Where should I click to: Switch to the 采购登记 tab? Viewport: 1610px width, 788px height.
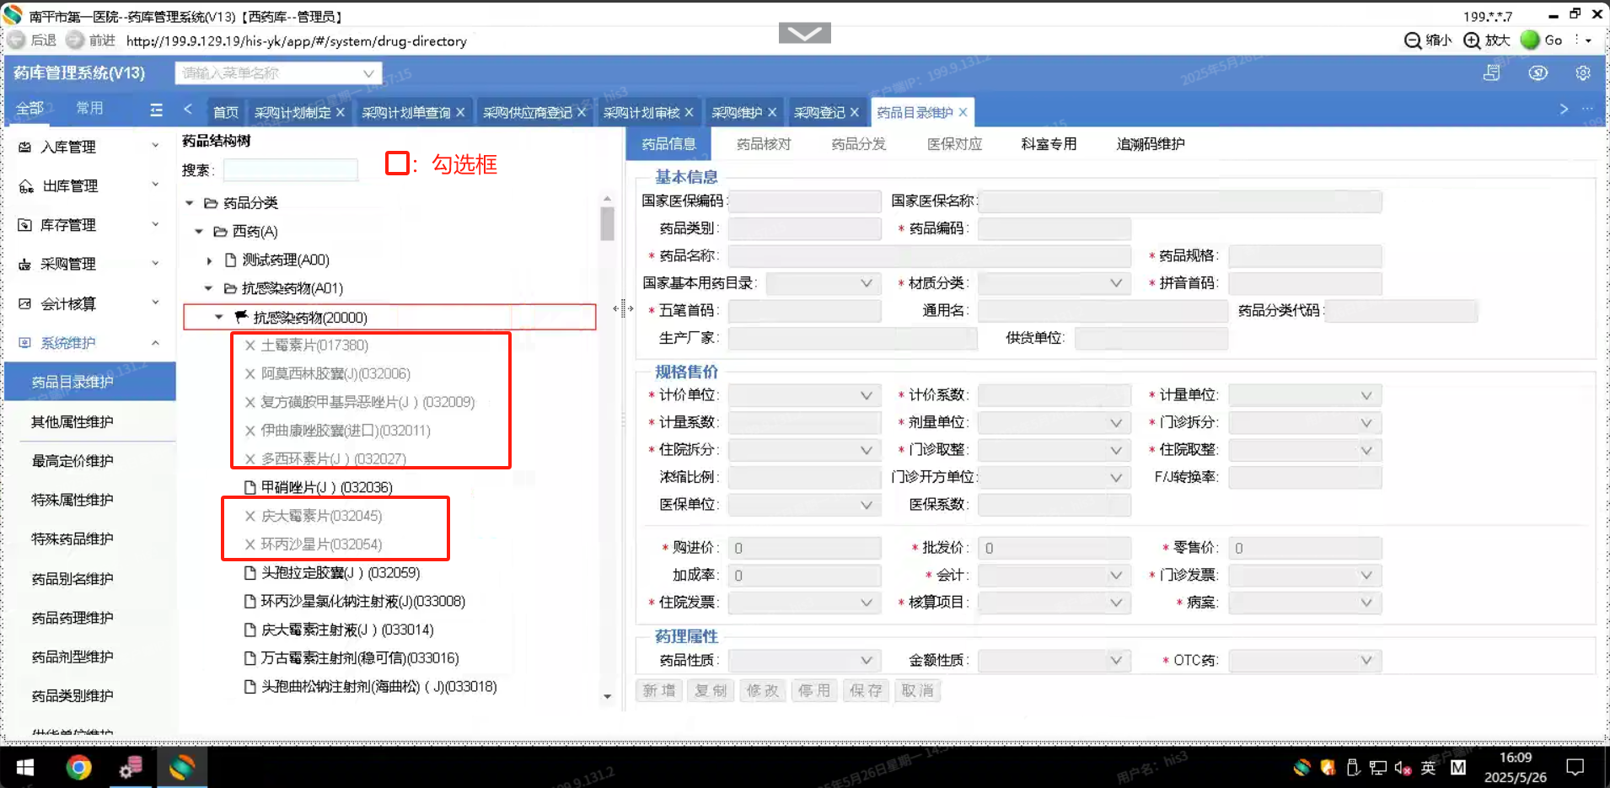pos(818,112)
